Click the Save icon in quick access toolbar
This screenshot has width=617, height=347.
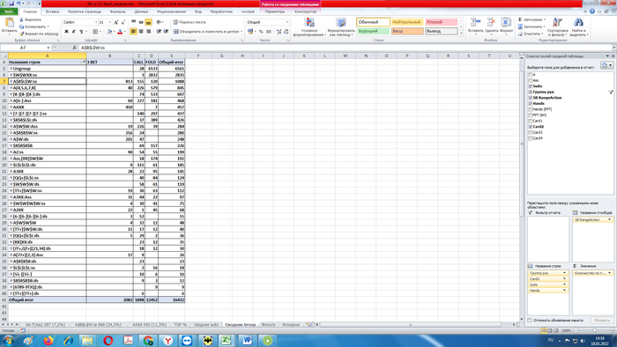[11, 4]
